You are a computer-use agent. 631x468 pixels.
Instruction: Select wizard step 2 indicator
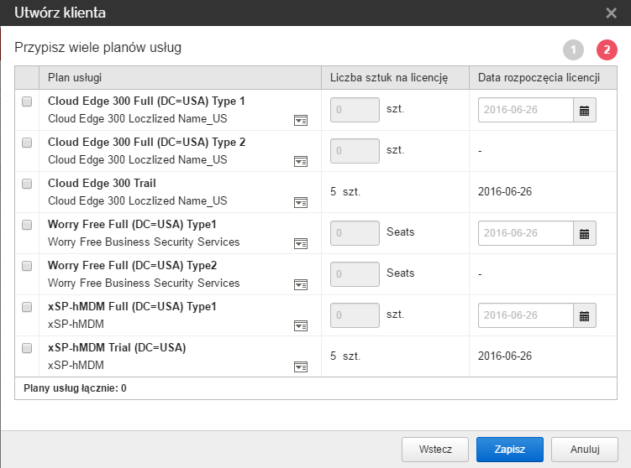pos(607,50)
